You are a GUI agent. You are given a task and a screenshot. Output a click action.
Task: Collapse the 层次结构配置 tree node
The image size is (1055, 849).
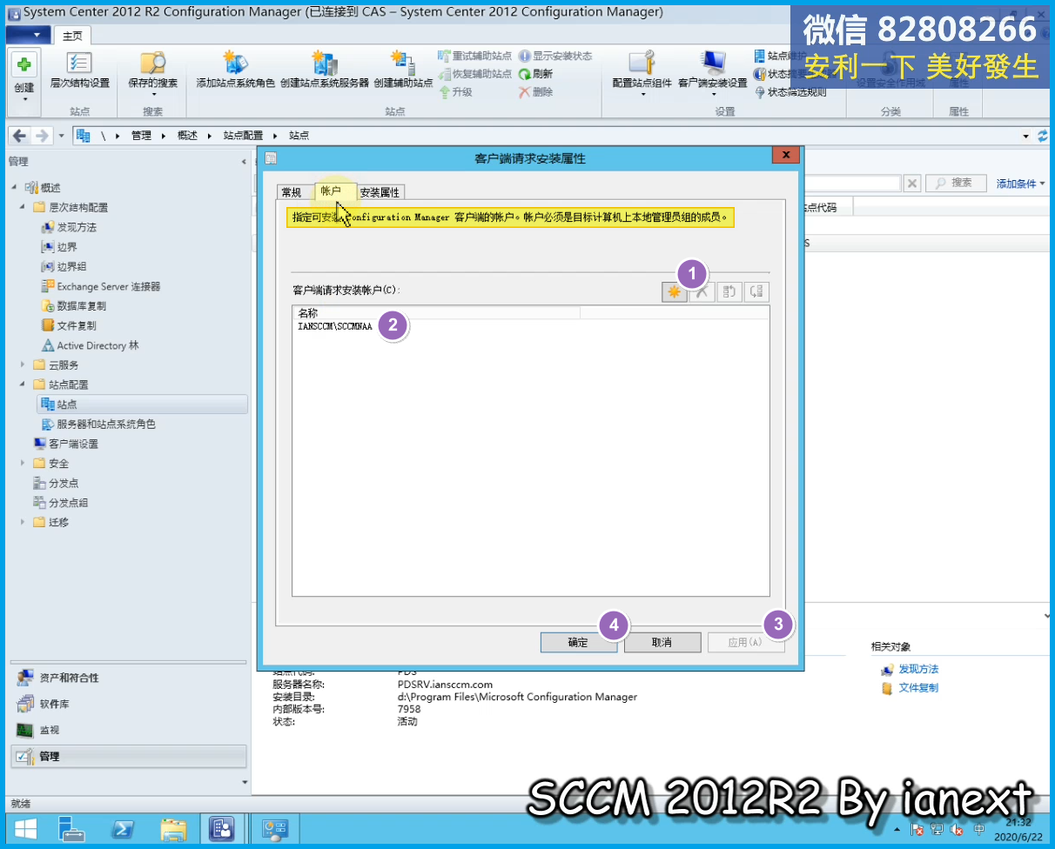click(23, 208)
